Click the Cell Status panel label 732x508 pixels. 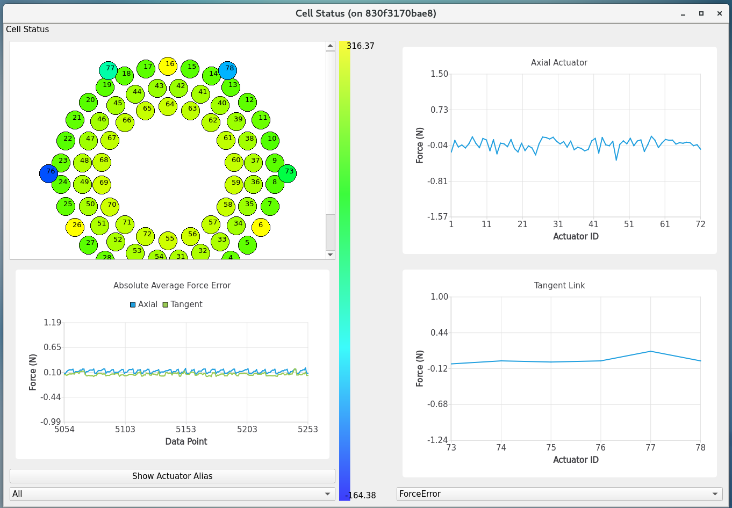(27, 30)
